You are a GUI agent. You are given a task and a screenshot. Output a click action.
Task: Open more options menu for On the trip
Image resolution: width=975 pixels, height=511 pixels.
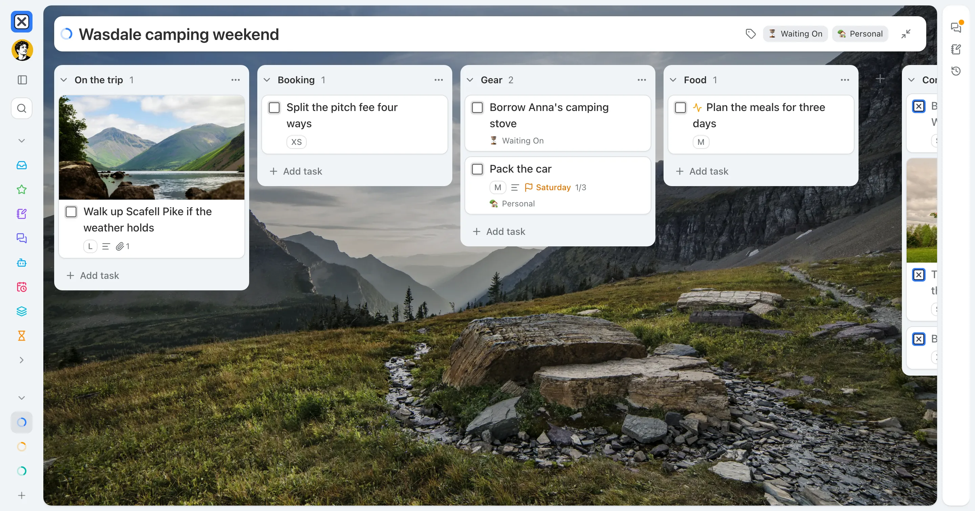235,80
